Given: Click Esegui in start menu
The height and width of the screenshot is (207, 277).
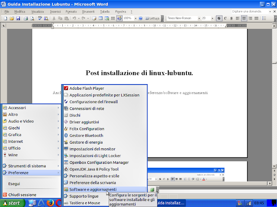Looking at the screenshot, I should (32, 184).
